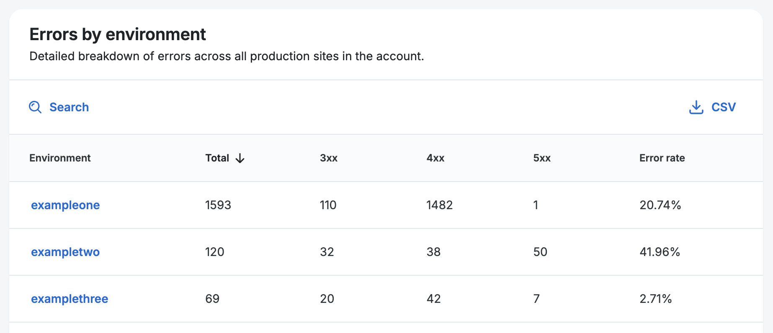Sort the table by 4xx column
Screen dimensions: 773x333
(435, 158)
